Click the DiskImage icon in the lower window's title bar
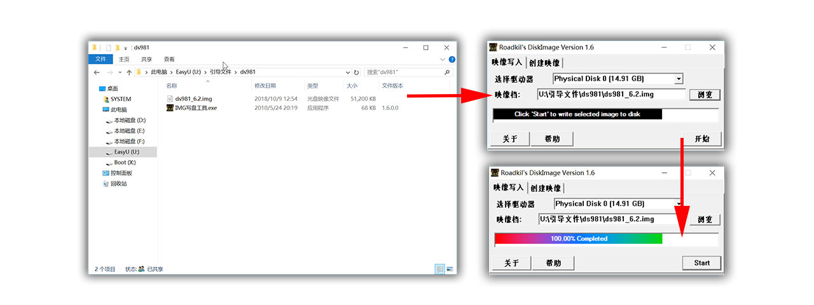 tap(494, 173)
